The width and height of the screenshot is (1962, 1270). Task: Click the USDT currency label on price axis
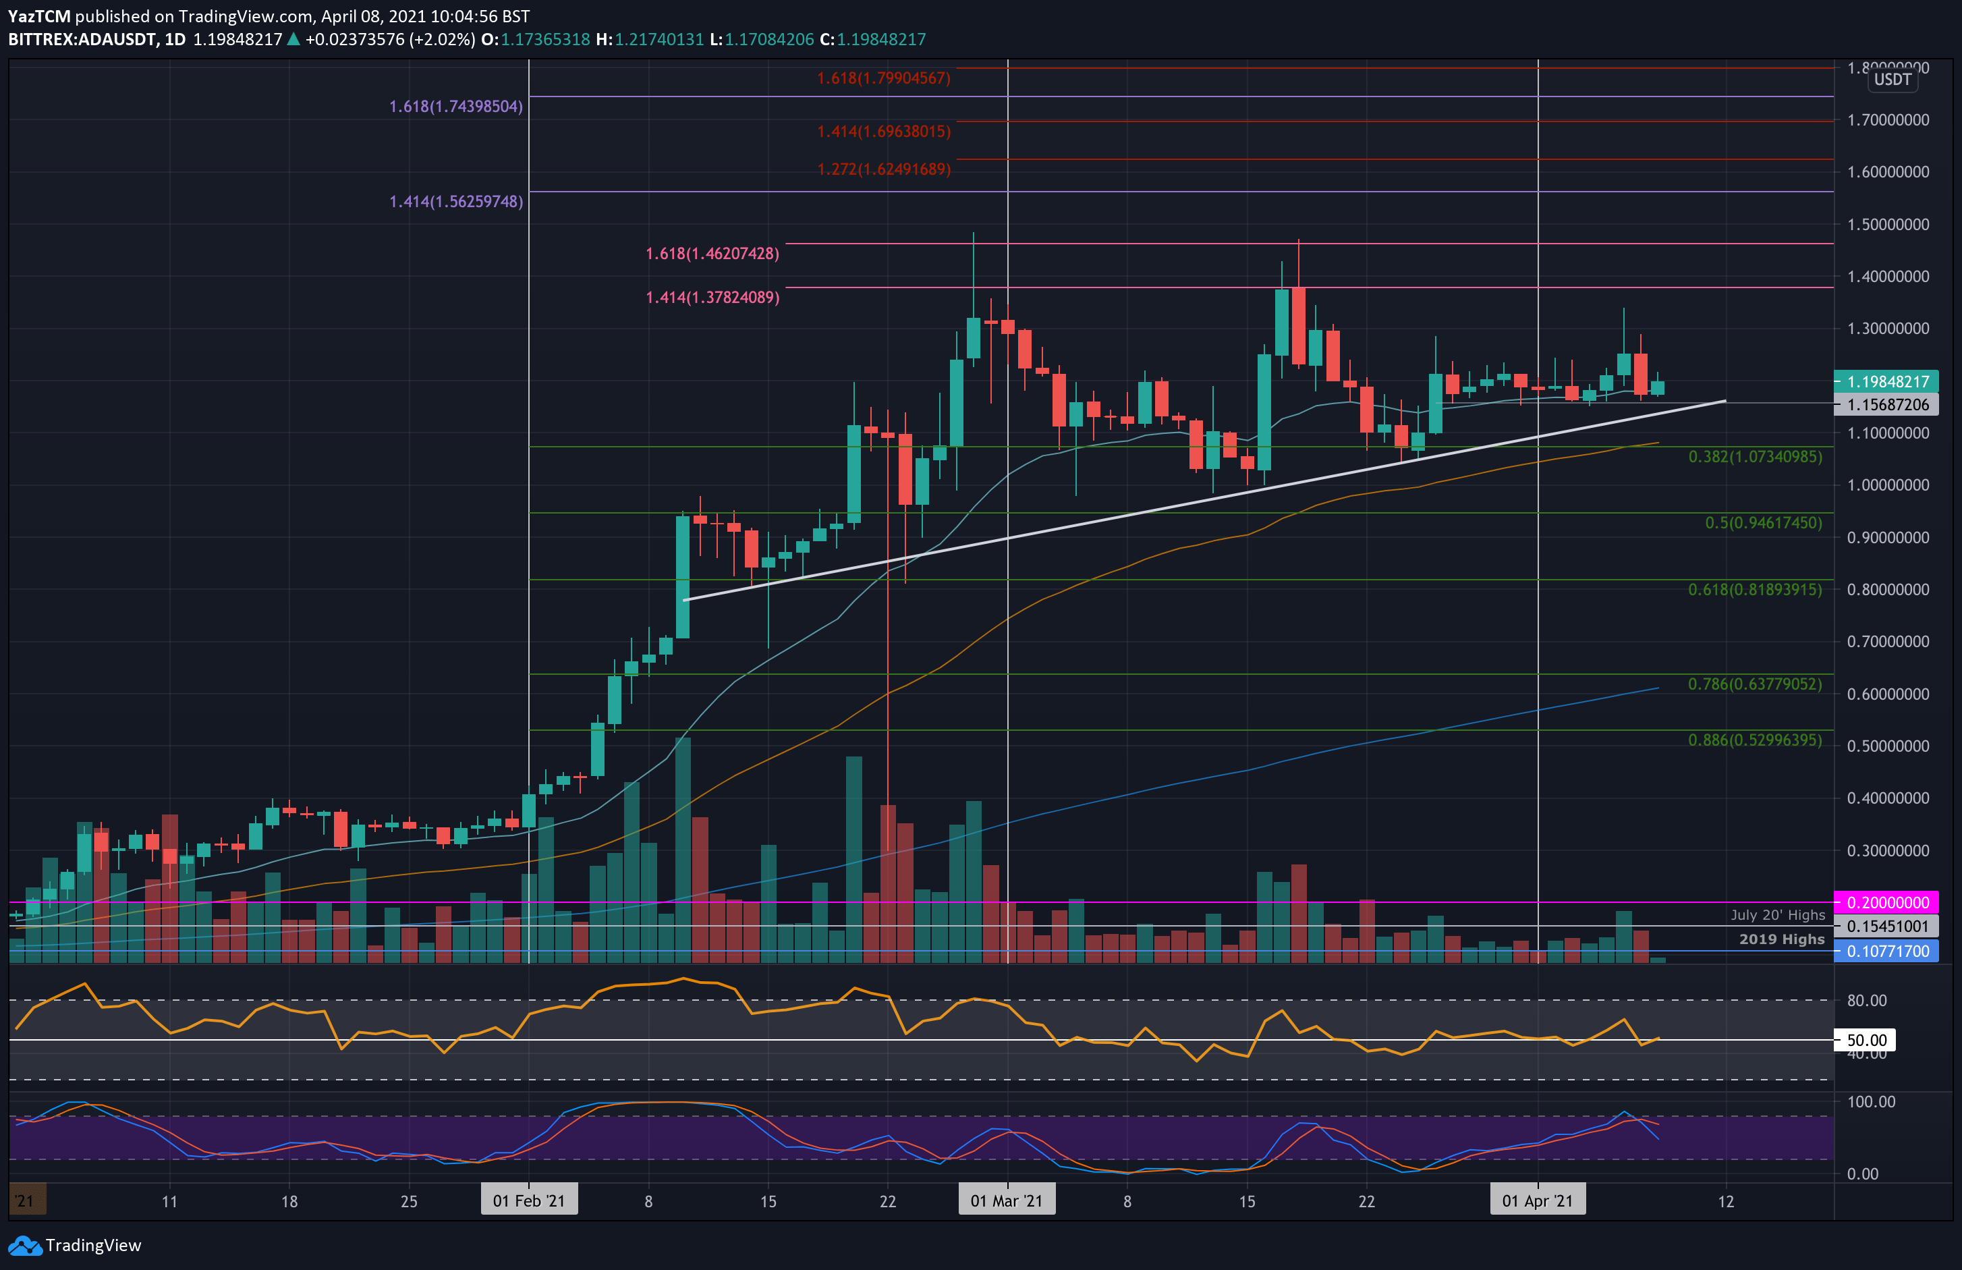coord(1892,79)
